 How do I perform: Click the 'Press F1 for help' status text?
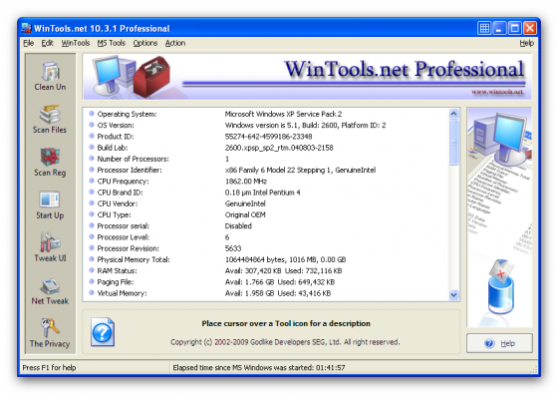pyautogui.click(x=49, y=368)
